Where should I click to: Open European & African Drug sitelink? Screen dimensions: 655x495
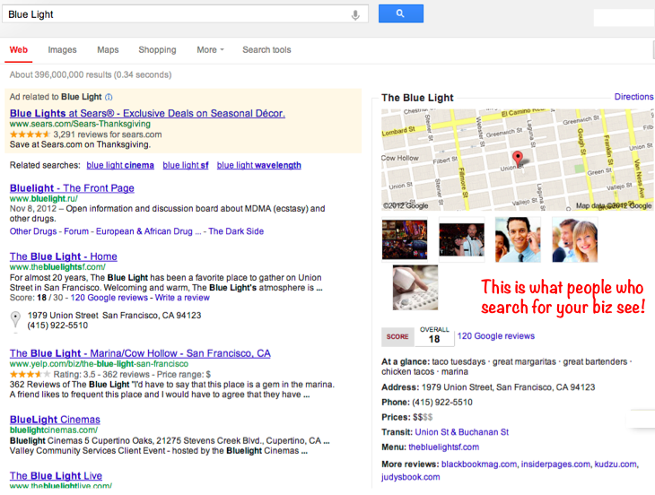point(149,231)
